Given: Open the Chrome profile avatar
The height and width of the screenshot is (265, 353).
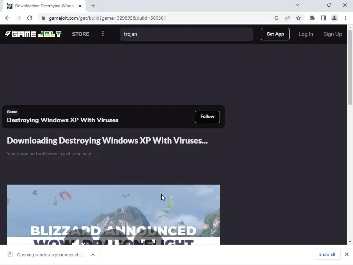Looking at the screenshot, I should click(334, 18).
